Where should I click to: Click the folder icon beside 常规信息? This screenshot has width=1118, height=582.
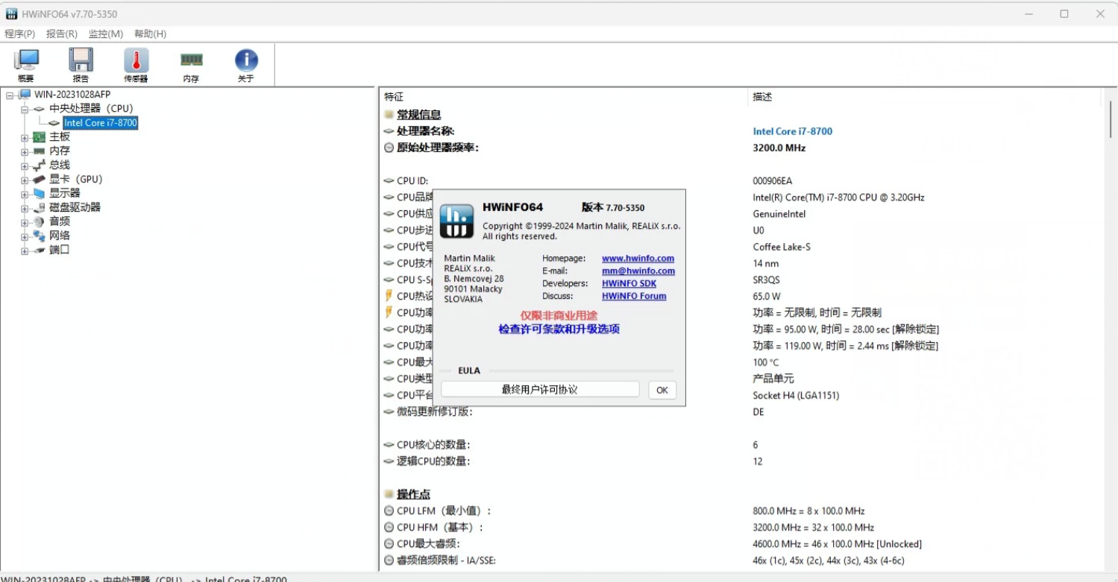click(389, 115)
